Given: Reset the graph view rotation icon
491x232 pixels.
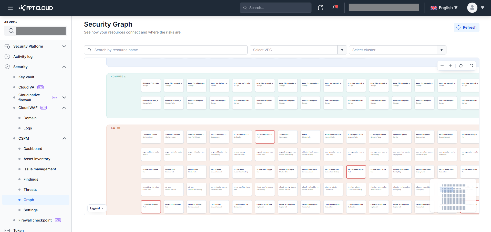Looking at the screenshot, I should click(x=461, y=66).
